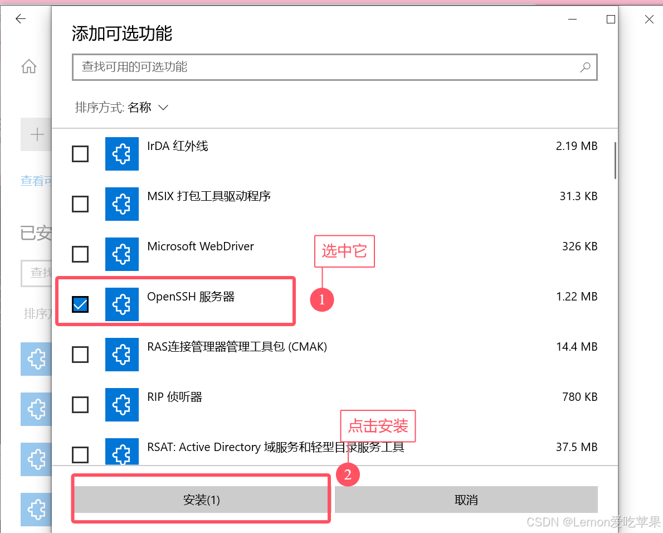Click the 添加可选功能 dialog title
This screenshot has width=663, height=533.
point(122,33)
